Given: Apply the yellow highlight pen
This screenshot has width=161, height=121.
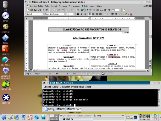Looking at the screenshot, I should click(x=126, y=14).
